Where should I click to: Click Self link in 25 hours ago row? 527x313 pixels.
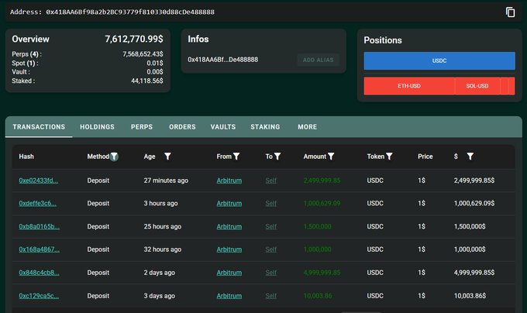(271, 226)
